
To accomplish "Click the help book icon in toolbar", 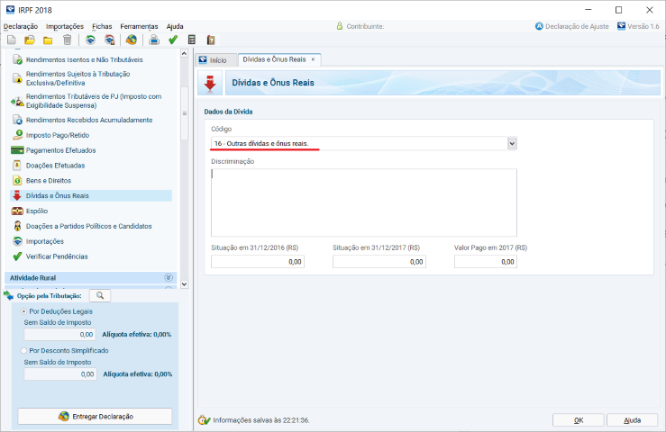I will [211, 40].
